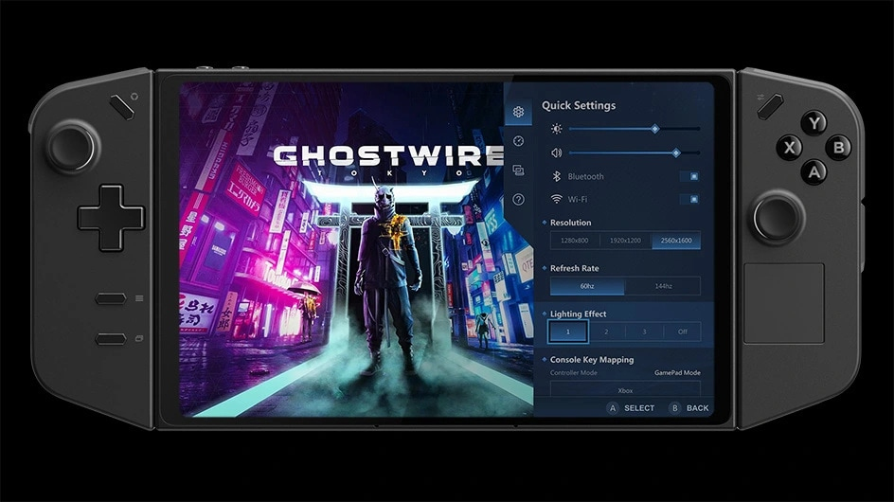Click the B BACK prompt
The image size is (894, 502).
(688, 408)
